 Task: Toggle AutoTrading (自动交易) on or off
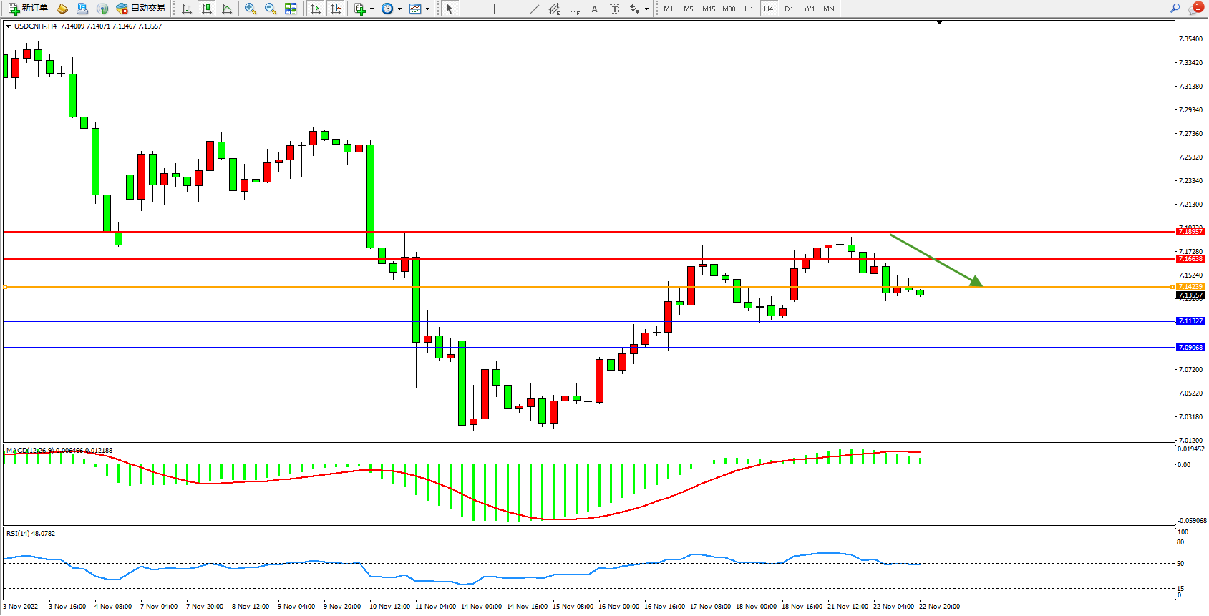click(141, 9)
